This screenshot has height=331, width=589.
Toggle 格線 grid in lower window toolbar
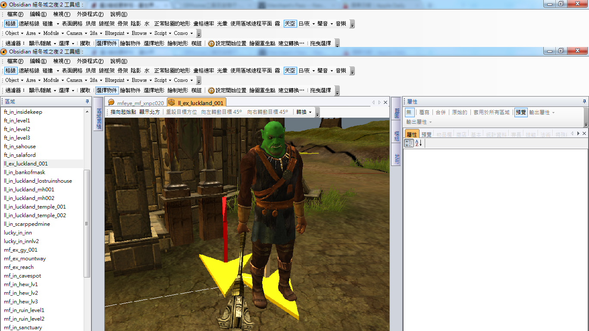[11, 71]
